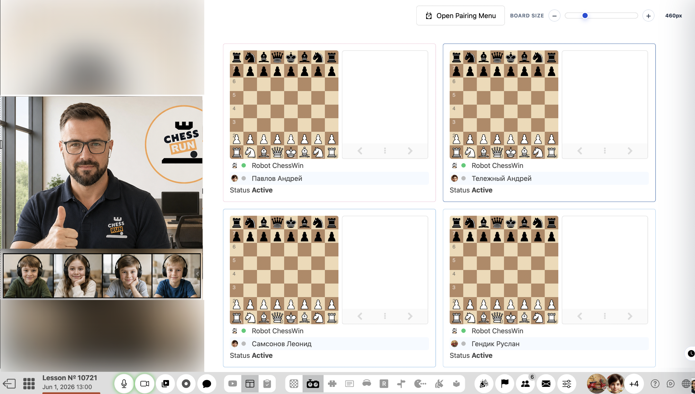Collapse the student video strip arrow
695x394 pixels.
click(x=198, y=274)
